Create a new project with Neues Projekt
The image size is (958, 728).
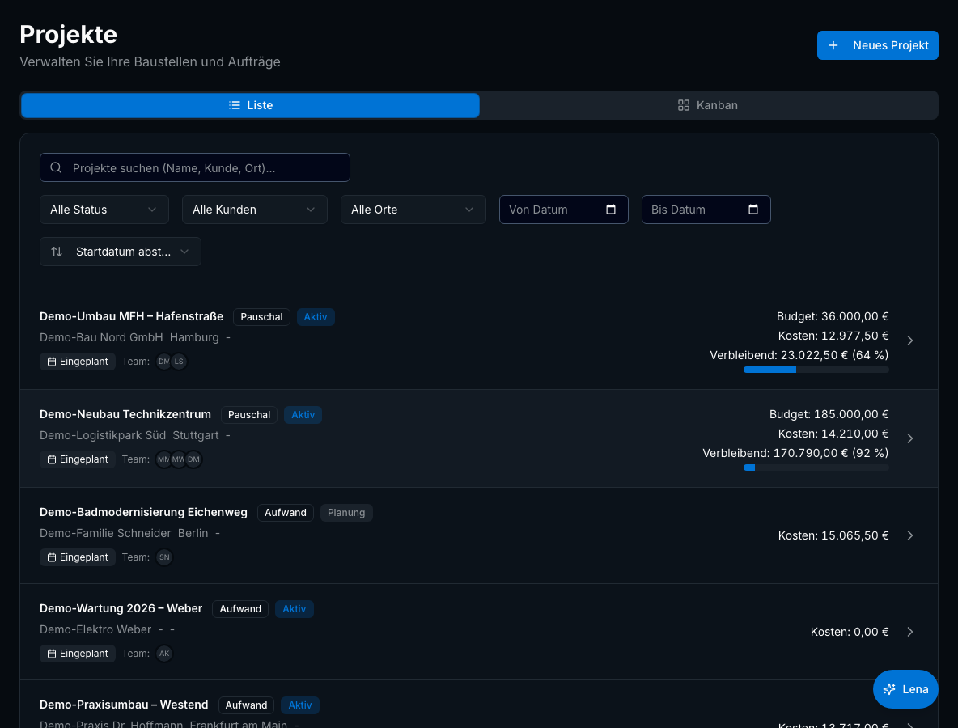[877, 45]
